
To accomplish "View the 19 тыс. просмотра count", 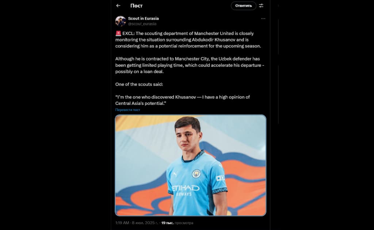I will (x=177, y=223).
